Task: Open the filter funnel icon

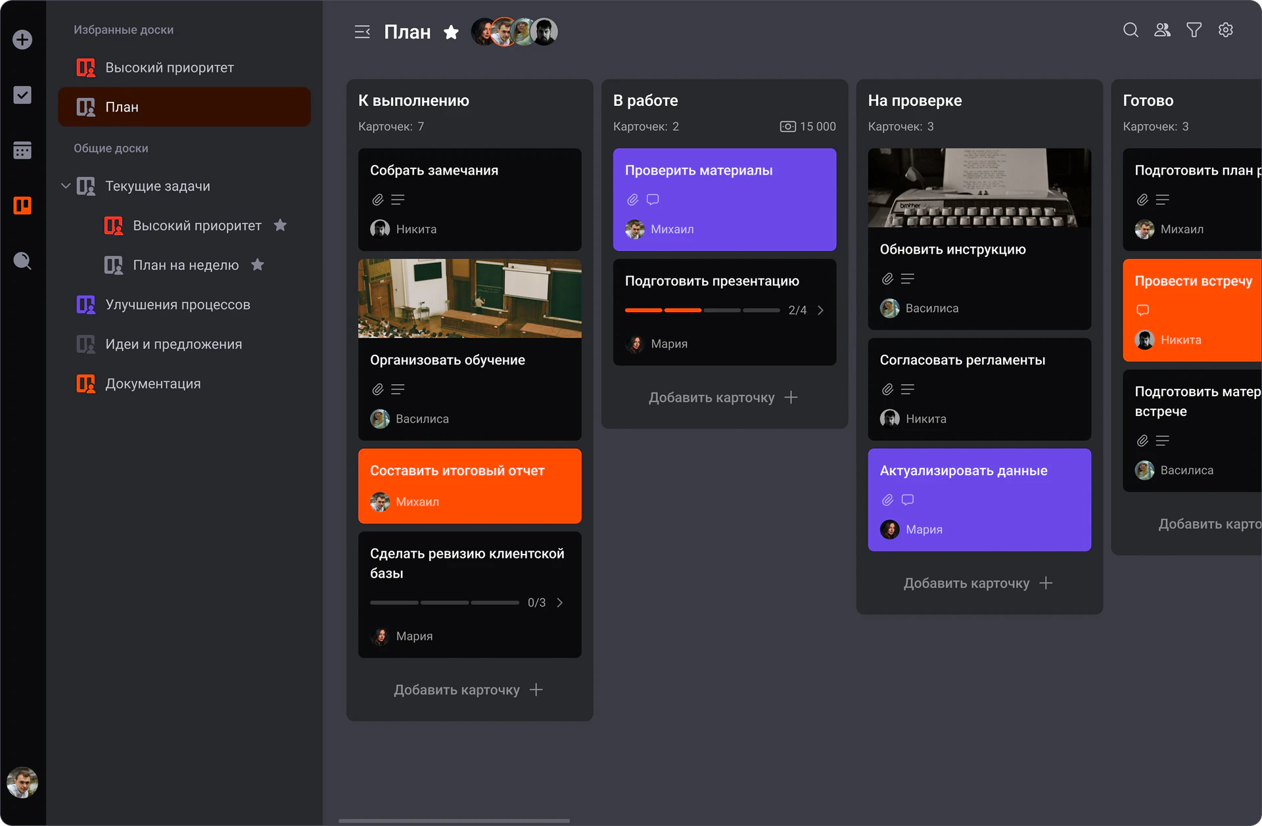Action: point(1194,30)
